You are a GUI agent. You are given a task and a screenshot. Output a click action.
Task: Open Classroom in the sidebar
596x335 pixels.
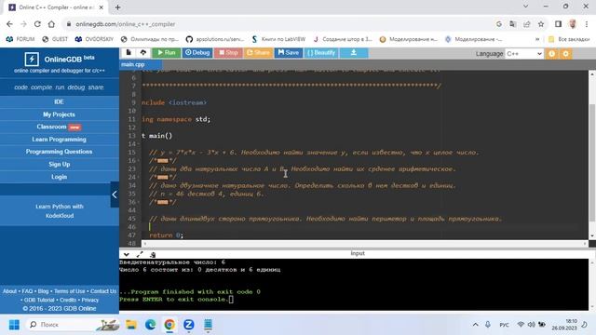[59, 127]
